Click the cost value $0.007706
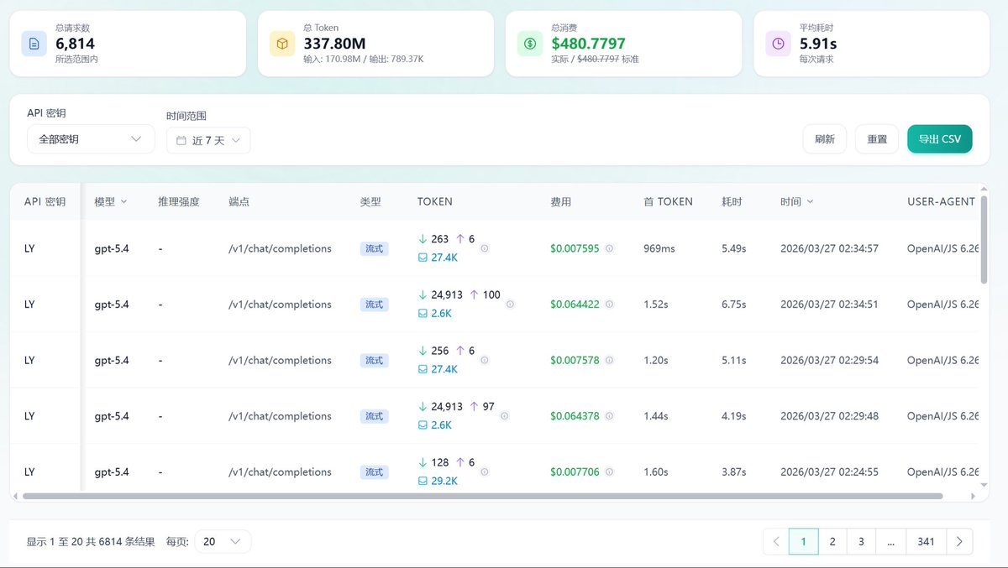The width and height of the screenshot is (1008, 568). point(575,472)
